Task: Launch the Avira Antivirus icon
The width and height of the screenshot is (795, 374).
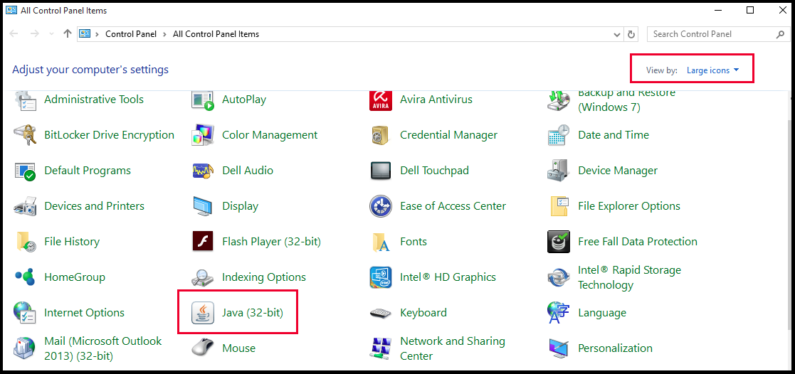Action: (x=381, y=100)
